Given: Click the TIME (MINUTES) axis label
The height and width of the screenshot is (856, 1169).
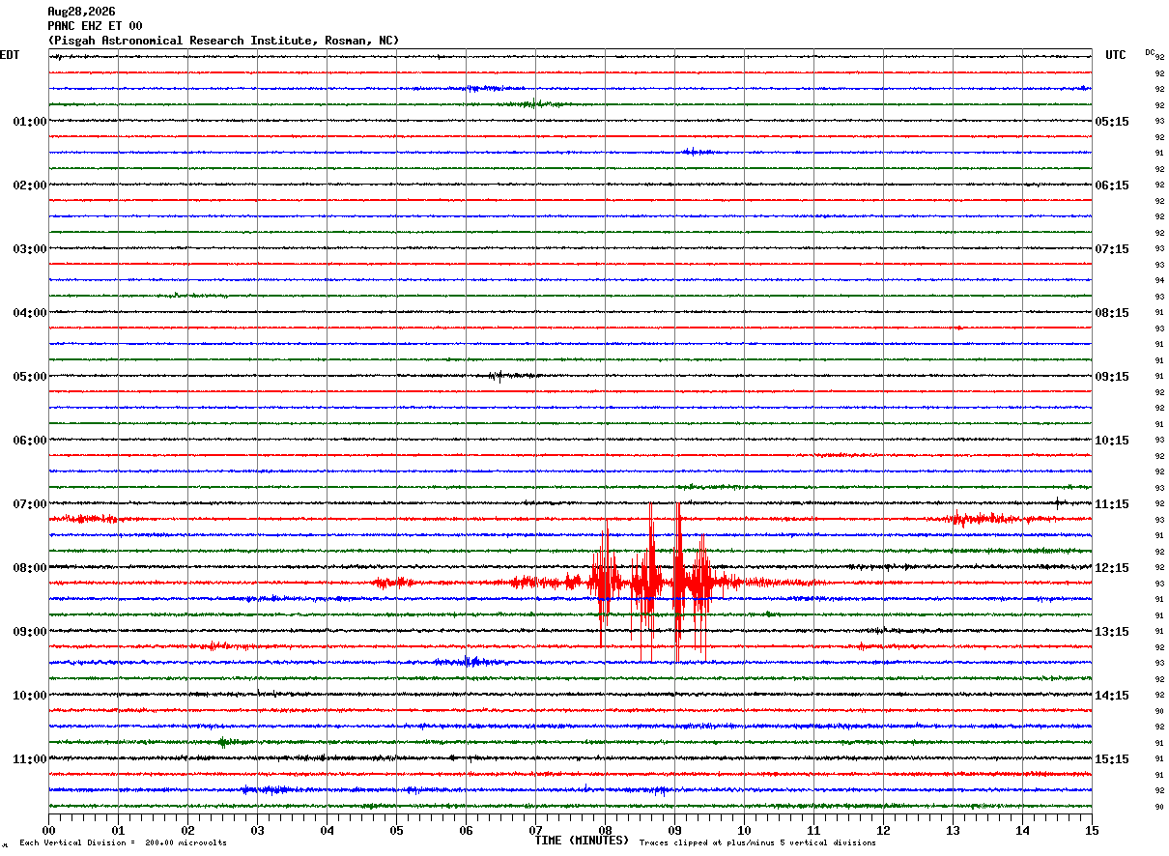Looking at the screenshot, I should (x=582, y=841).
